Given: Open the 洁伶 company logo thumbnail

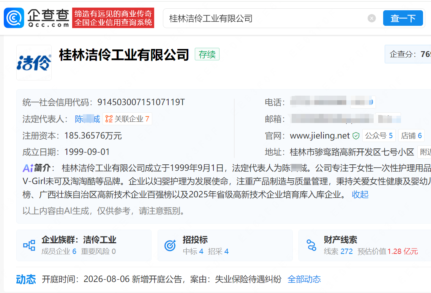Looking at the screenshot, I should [x=34, y=63].
